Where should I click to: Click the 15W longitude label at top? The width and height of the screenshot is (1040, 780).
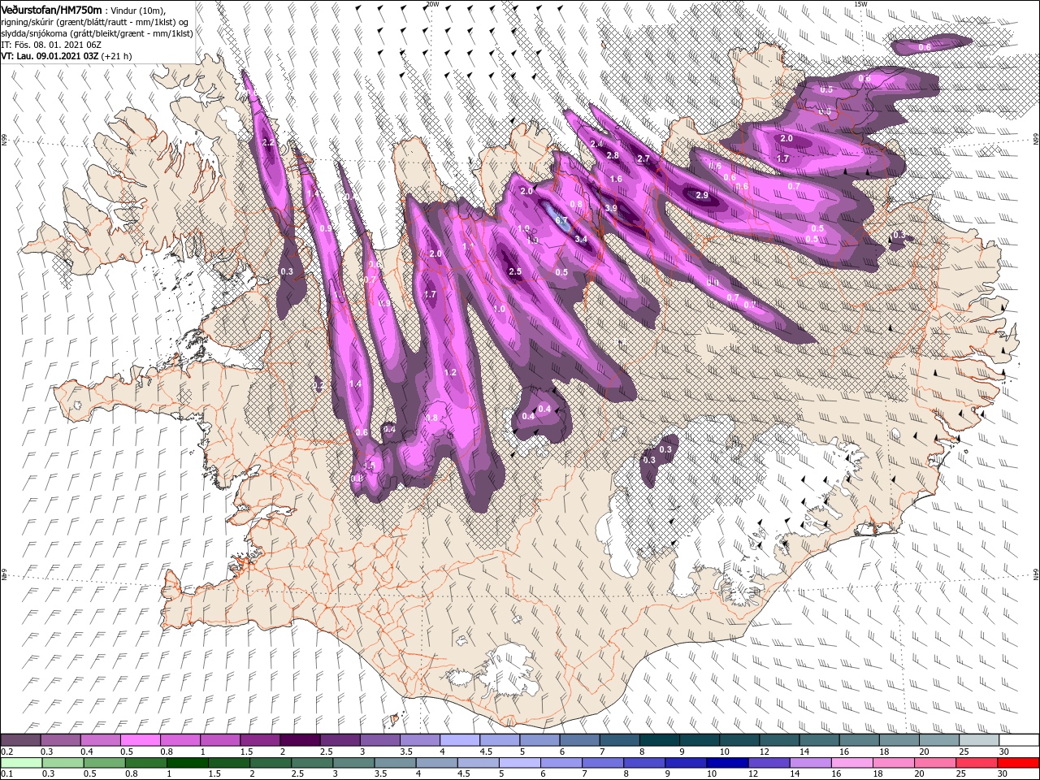point(860,4)
